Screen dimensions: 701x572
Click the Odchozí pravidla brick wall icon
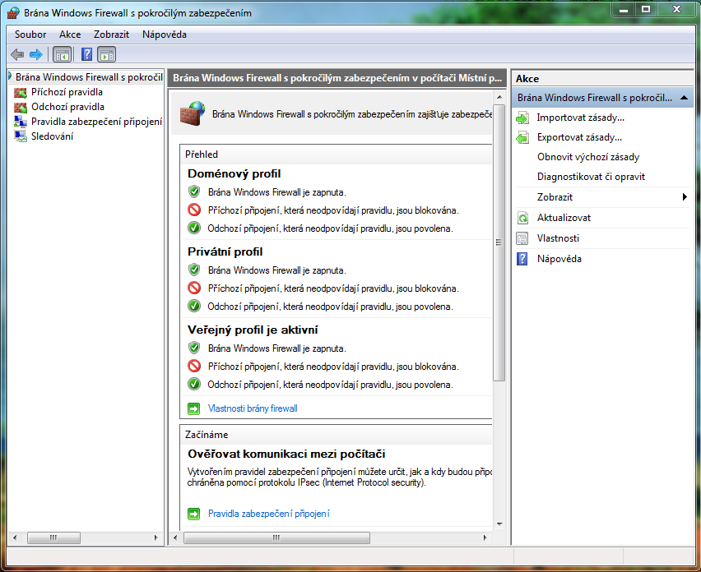[21, 107]
